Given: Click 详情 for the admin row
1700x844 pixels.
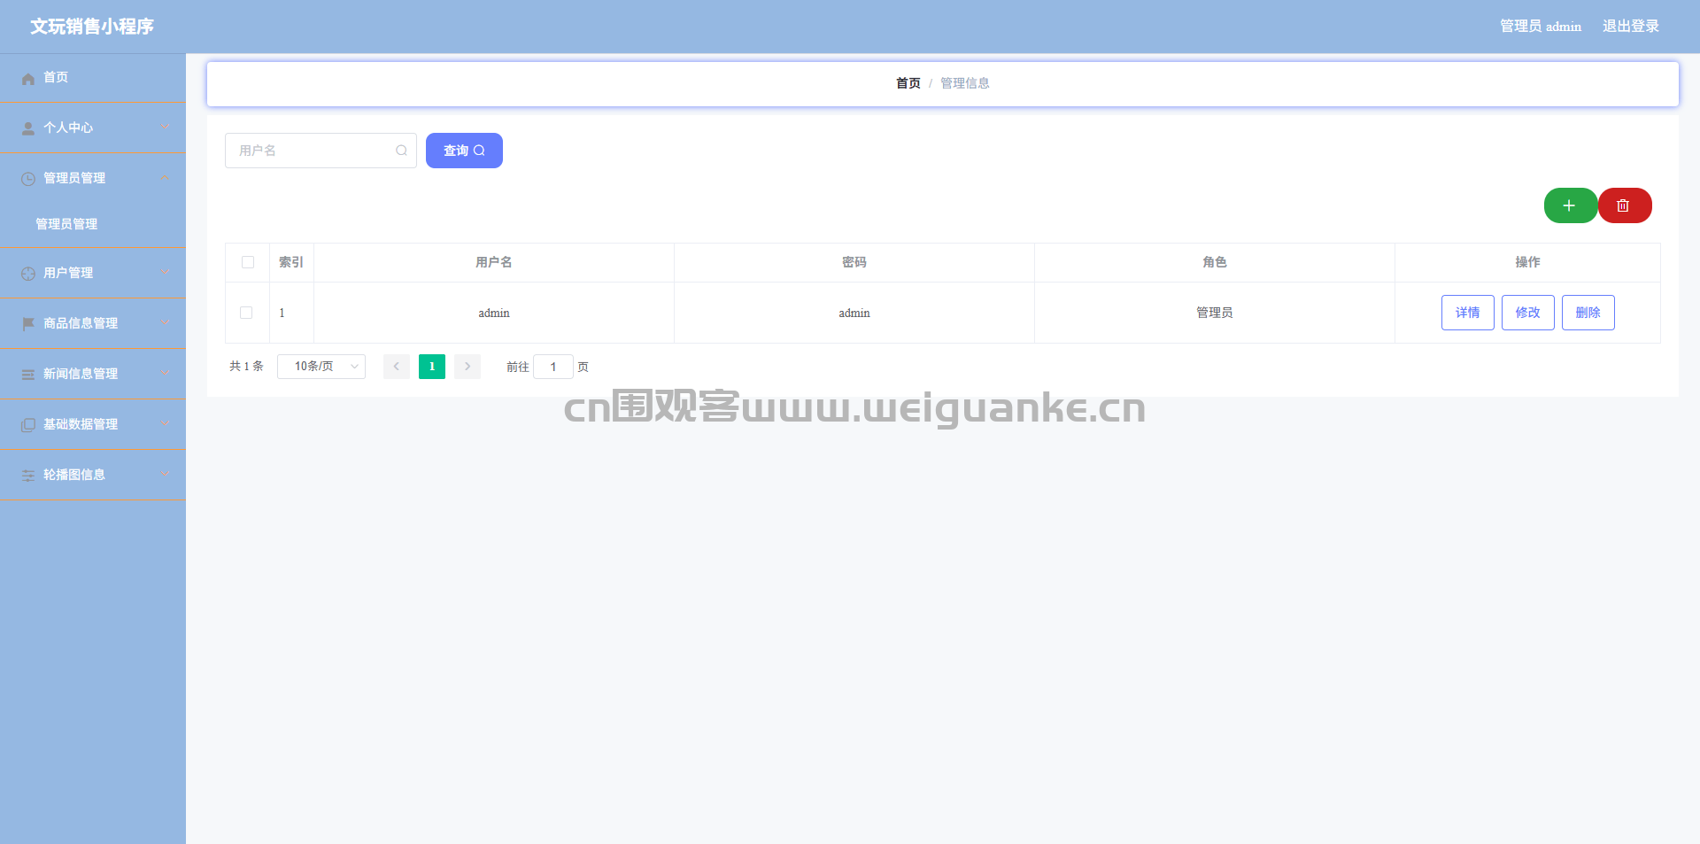Looking at the screenshot, I should [1468, 313].
